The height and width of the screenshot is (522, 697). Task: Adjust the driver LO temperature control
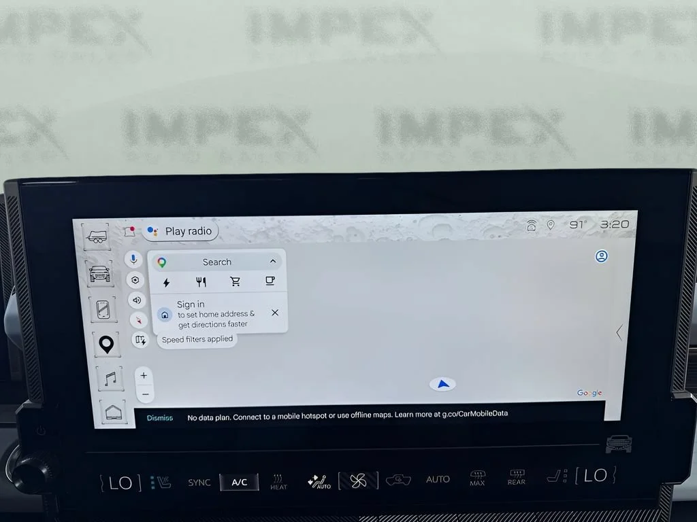(120, 483)
